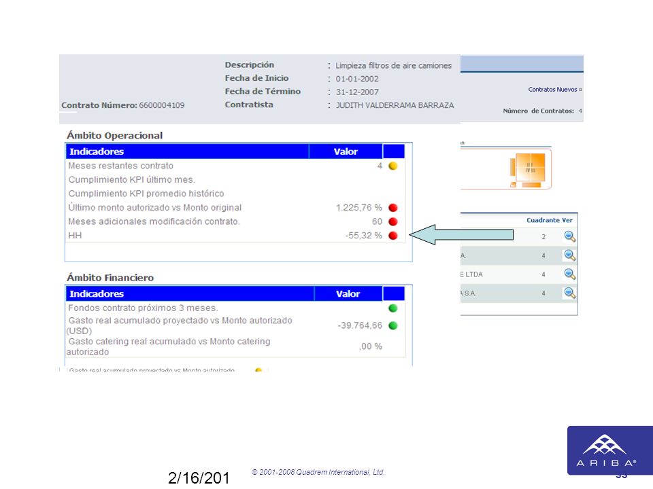
Task: Click green dot for Fondos contrato próximos 3 meses
Action: pyautogui.click(x=392, y=308)
